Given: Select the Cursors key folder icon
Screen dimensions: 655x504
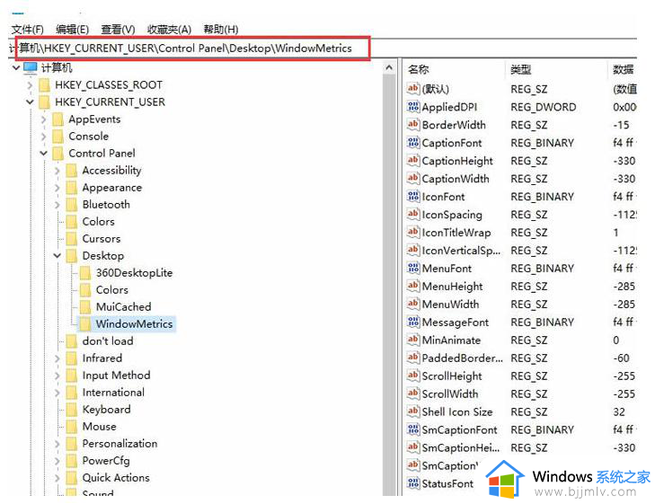Looking at the screenshot, I should (72, 239).
